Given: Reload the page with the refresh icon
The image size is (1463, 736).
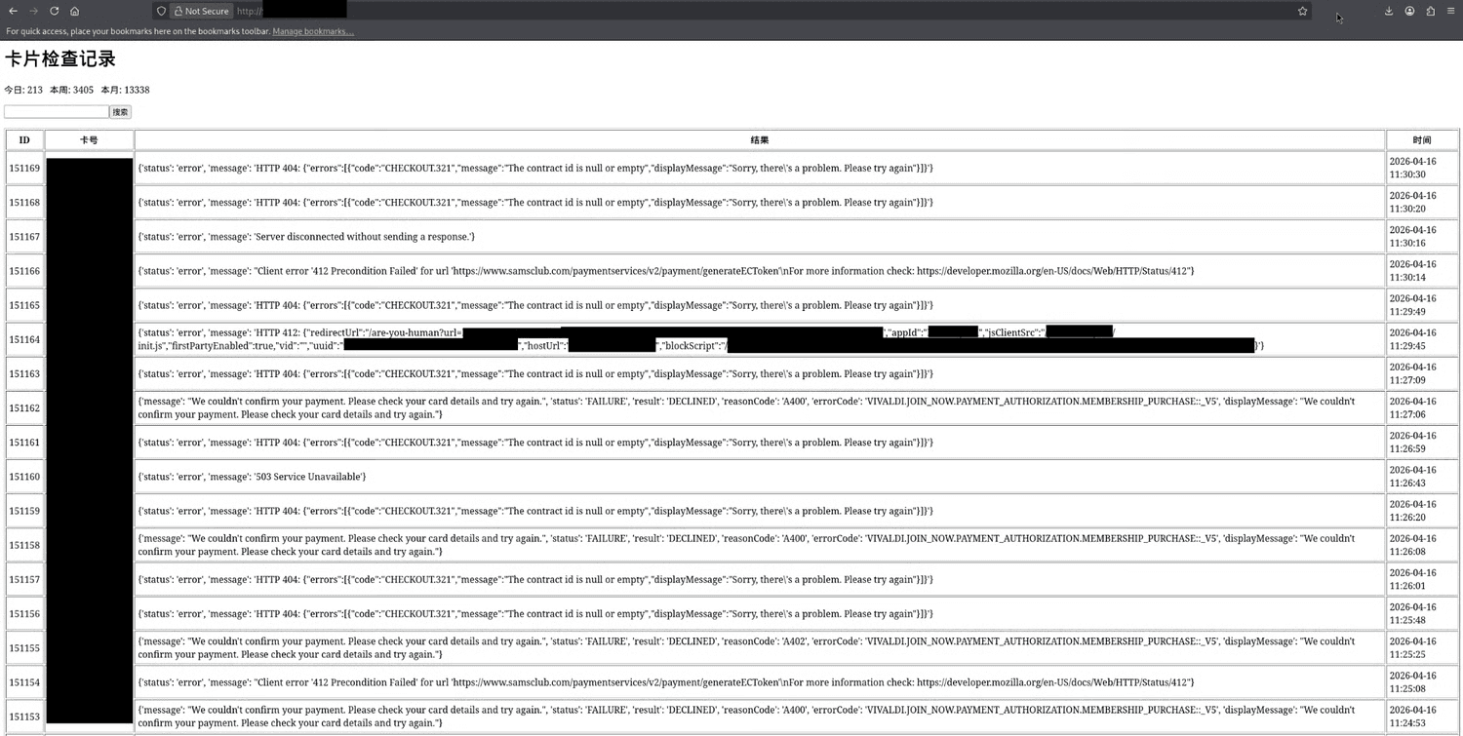Looking at the screenshot, I should pyautogui.click(x=54, y=11).
